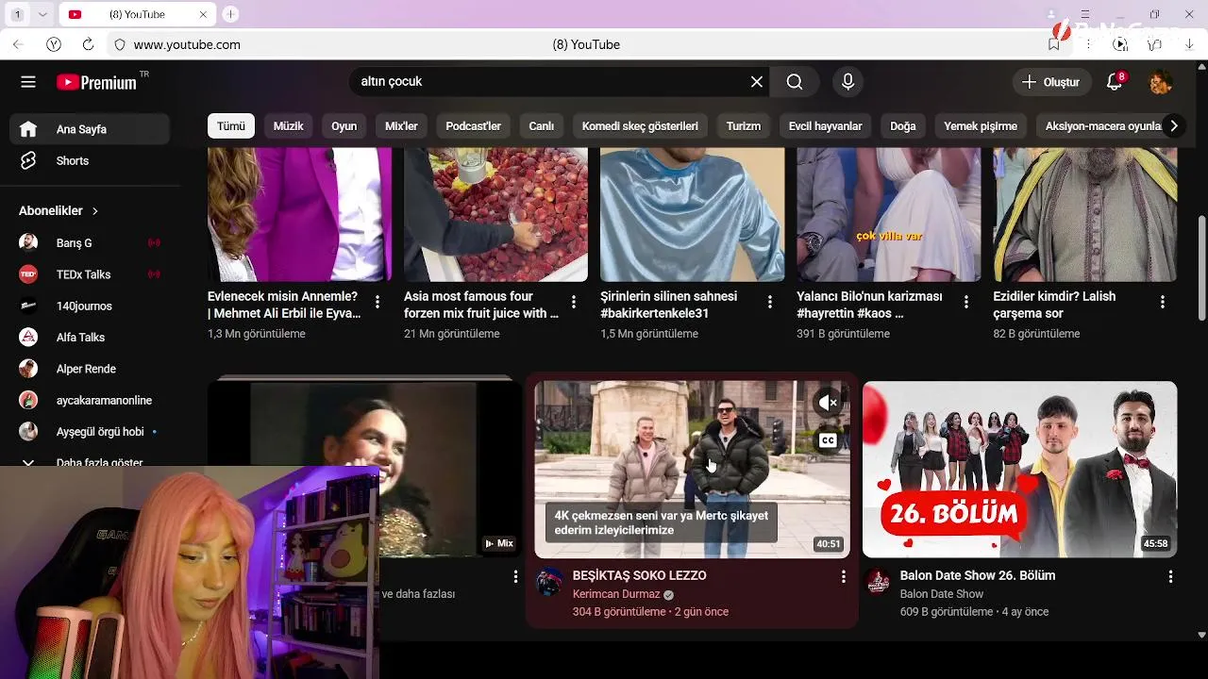Select the Mix'ler filter chip

[401, 126]
